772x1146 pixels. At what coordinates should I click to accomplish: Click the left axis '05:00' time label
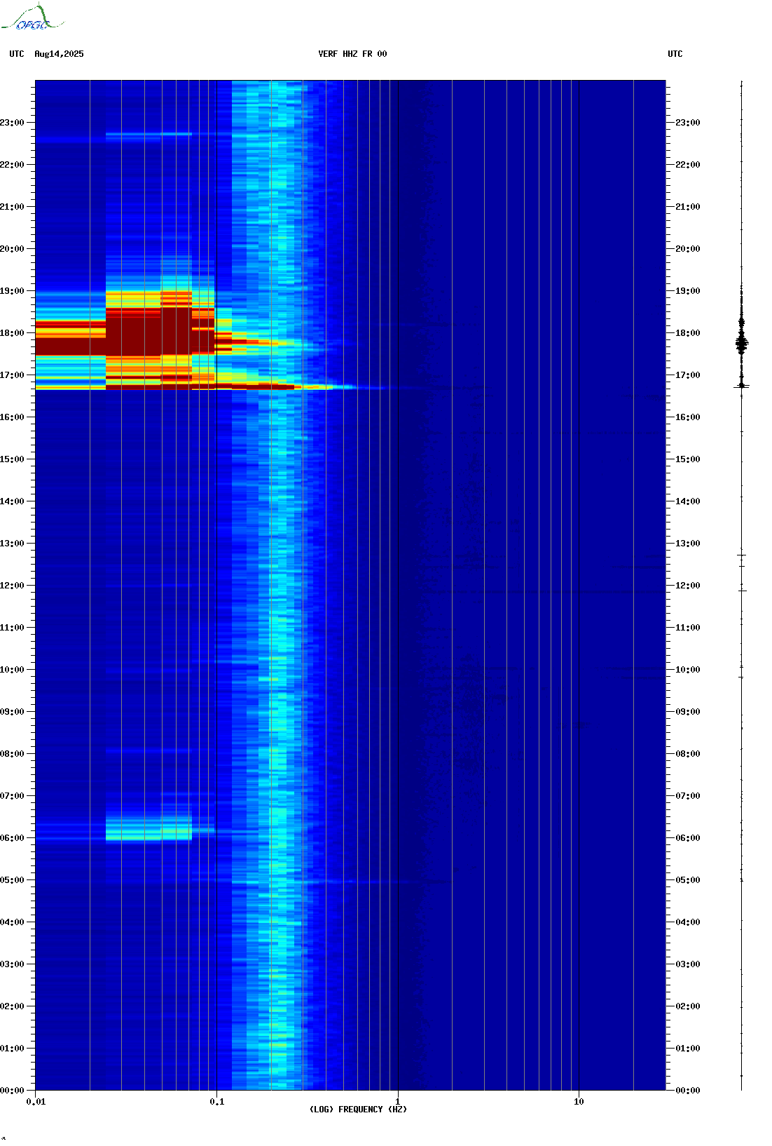tap(12, 880)
